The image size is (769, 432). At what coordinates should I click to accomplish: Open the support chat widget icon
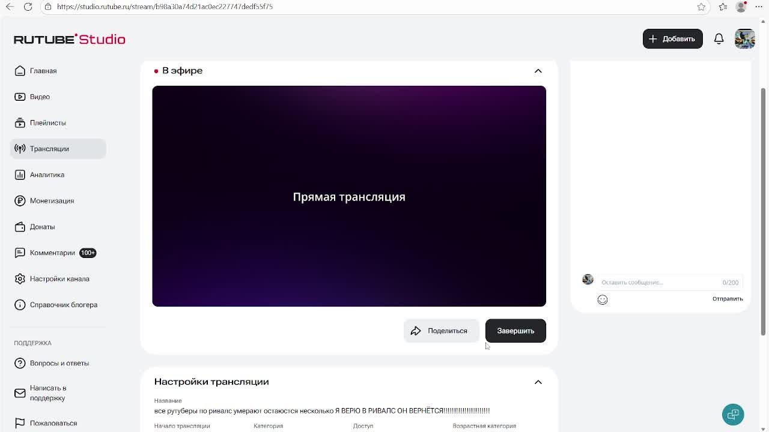point(733,415)
